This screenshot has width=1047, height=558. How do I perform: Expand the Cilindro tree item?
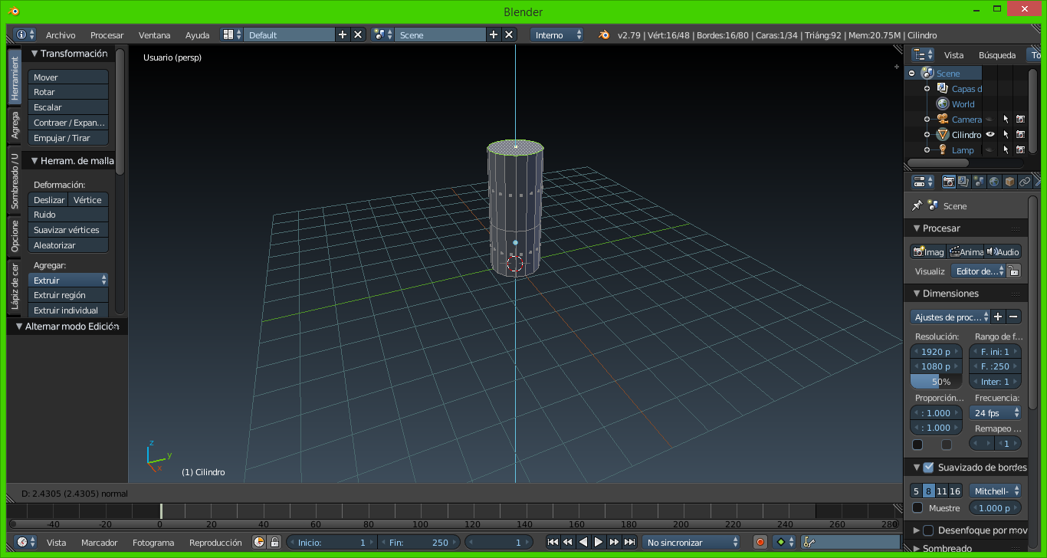tap(927, 135)
